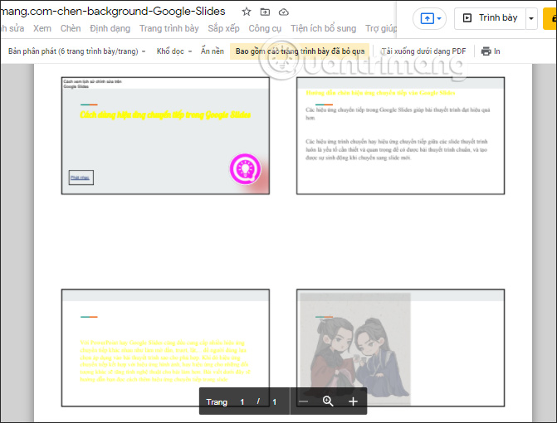Select the first slide thumbnail with yellow title
The height and width of the screenshot is (423, 557).
point(165,136)
